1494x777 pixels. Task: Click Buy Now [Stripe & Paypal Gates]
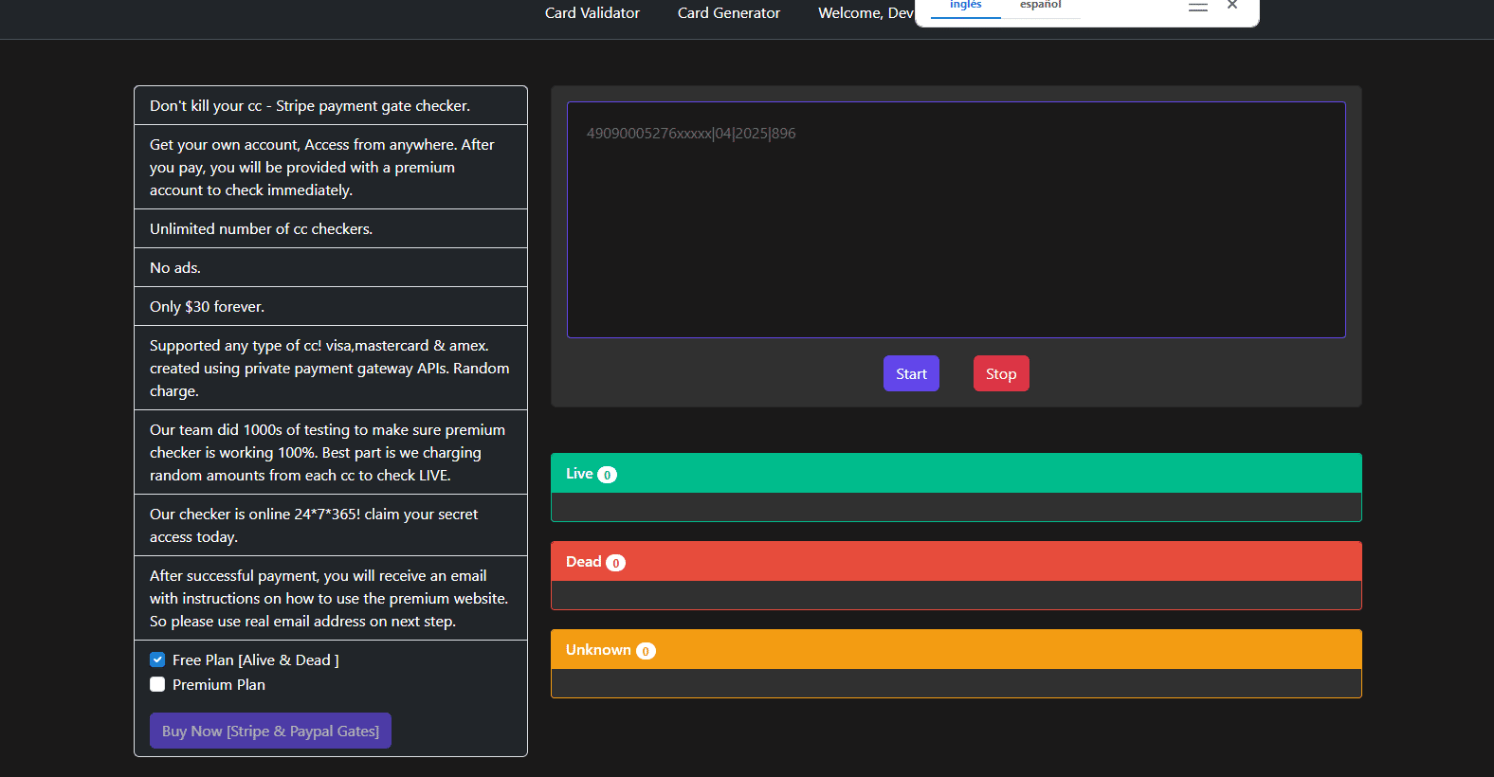(270, 731)
